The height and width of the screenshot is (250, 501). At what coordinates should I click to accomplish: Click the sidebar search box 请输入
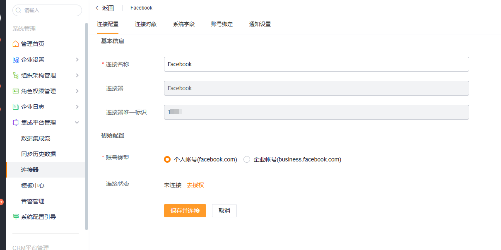(47, 10)
